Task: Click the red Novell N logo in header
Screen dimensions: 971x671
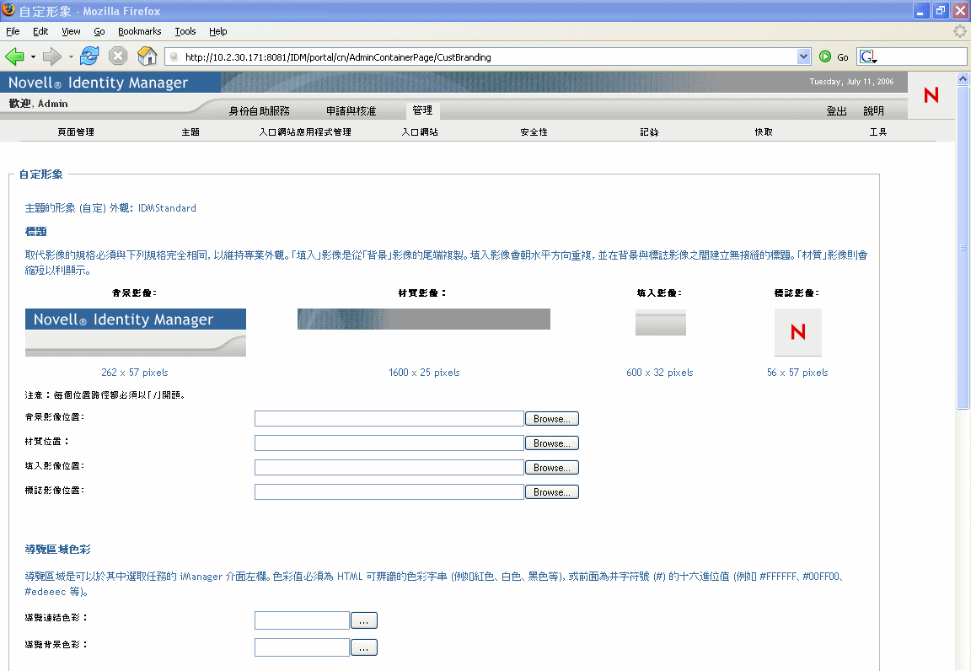Action: 931,95
